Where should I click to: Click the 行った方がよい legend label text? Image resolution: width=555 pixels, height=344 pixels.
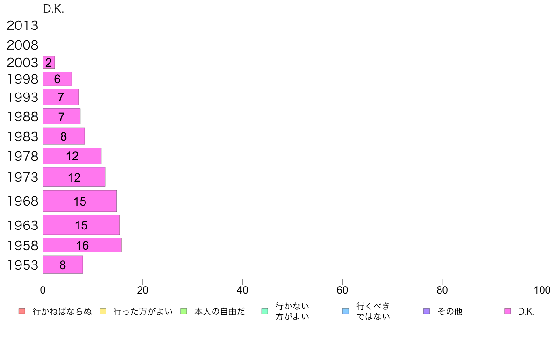[143, 311]
